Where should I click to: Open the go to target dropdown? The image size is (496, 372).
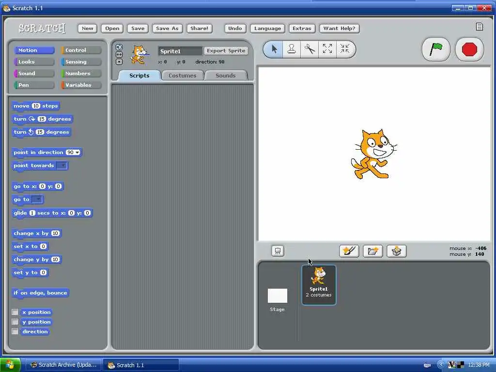click(37, 199)
